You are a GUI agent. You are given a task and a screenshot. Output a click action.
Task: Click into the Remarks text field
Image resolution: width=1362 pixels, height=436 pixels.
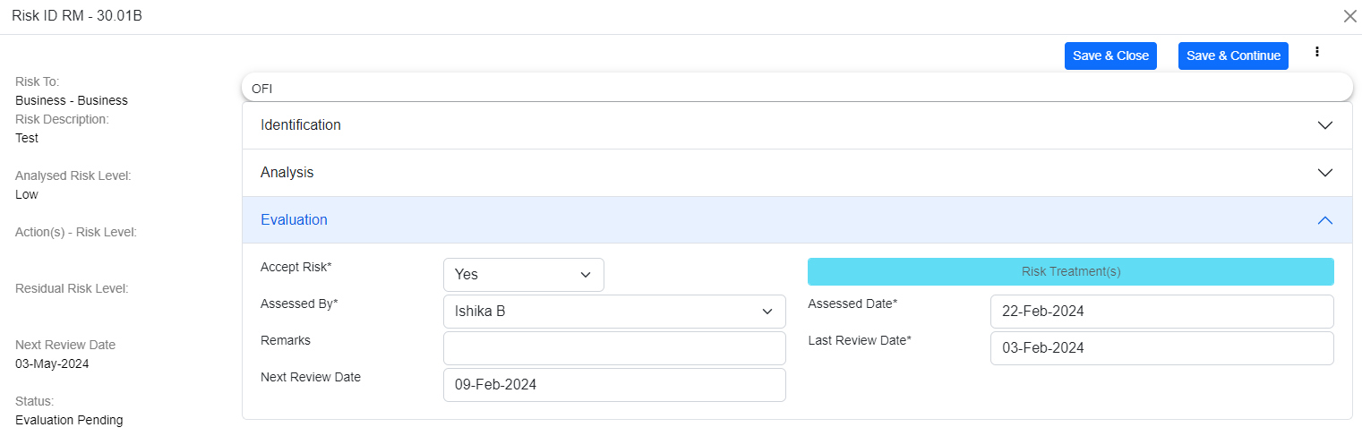tap(614, 348)
